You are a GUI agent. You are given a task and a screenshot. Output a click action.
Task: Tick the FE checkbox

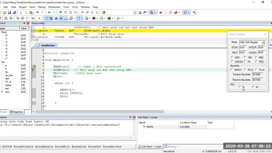245,62
